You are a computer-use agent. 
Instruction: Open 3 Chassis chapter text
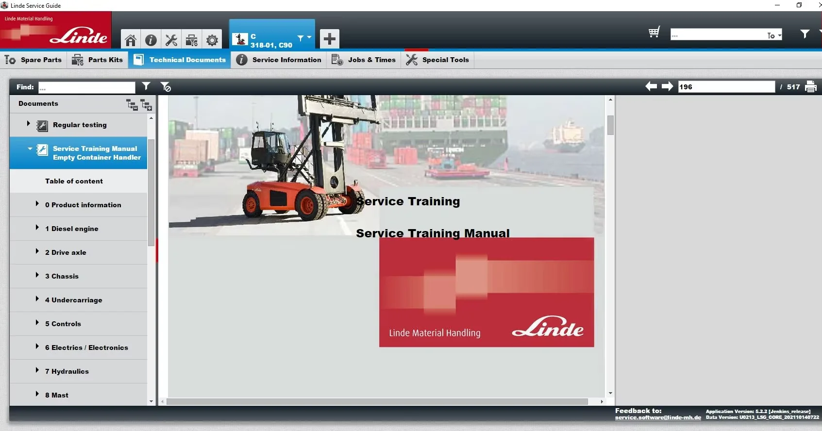click(x=62, y=276)
